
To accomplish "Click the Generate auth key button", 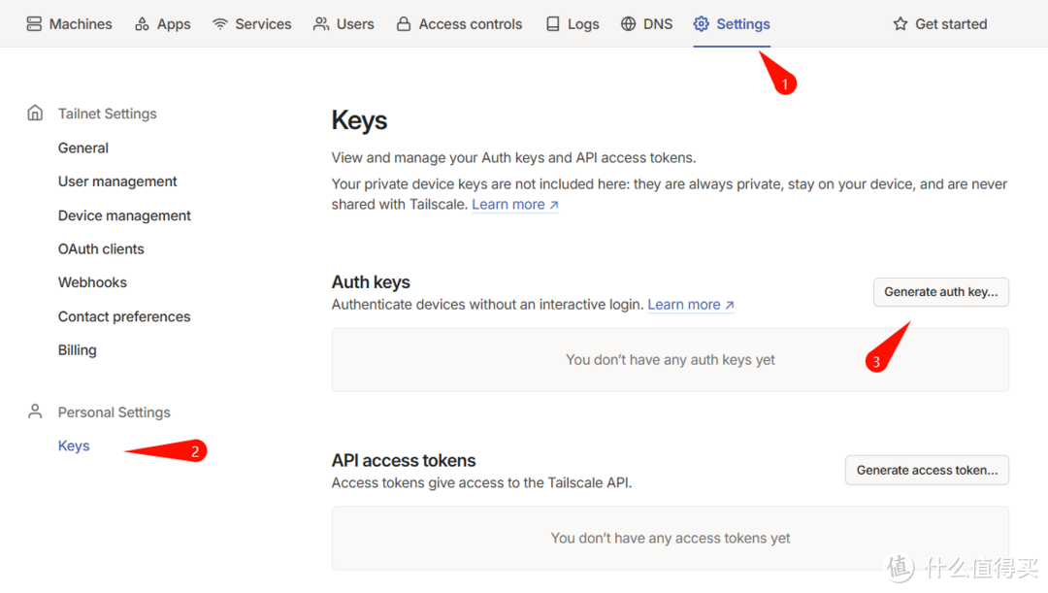I will [x=940, y=292].
